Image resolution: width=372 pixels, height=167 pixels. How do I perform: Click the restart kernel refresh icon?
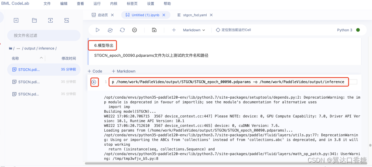coord(122,30)
